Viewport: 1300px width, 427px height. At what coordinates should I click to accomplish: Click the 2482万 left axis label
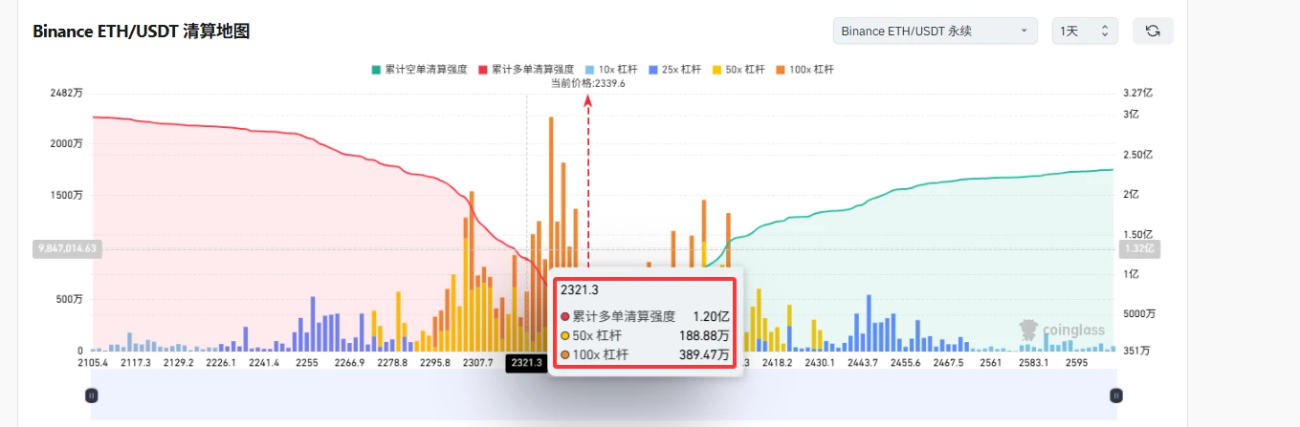click(x=67, y=93)
